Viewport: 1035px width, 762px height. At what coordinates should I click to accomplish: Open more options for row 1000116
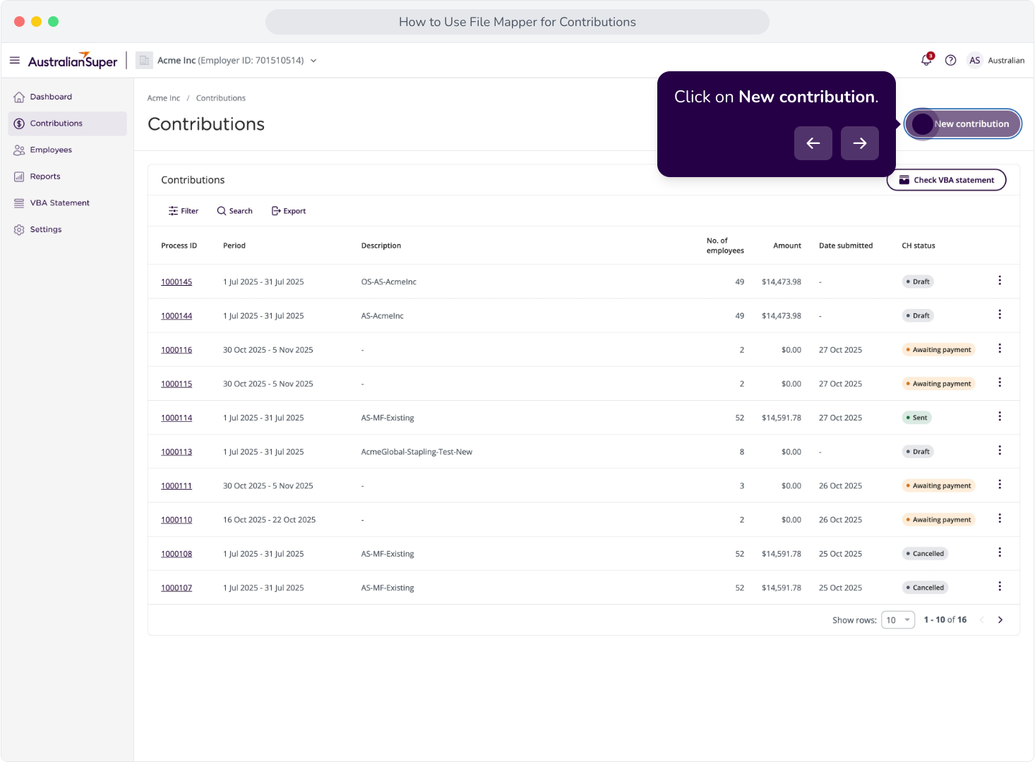pyautogui.click(x=1000, y=349)
